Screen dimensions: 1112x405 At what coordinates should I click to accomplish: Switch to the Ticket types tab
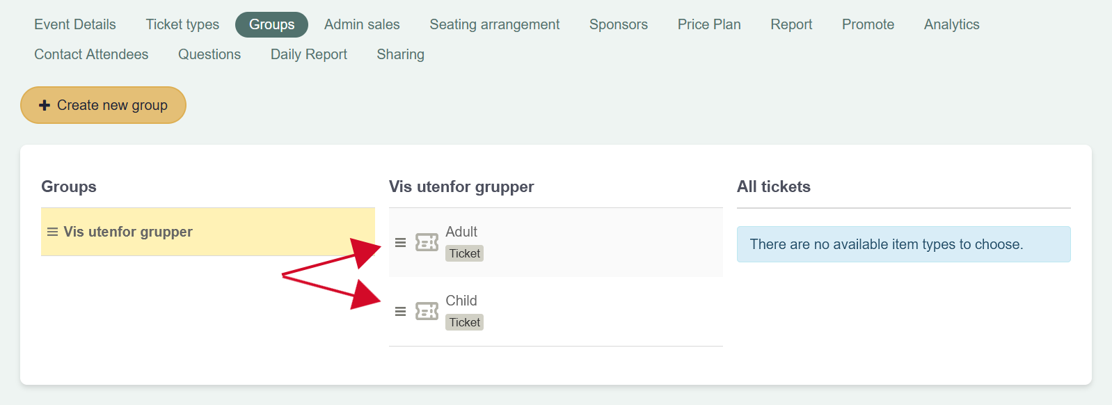182,24
